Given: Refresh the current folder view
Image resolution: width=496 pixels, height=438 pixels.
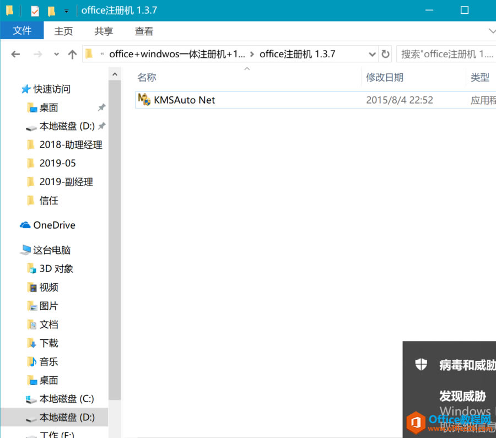Looking at the screenshot, I should point(386,53).
